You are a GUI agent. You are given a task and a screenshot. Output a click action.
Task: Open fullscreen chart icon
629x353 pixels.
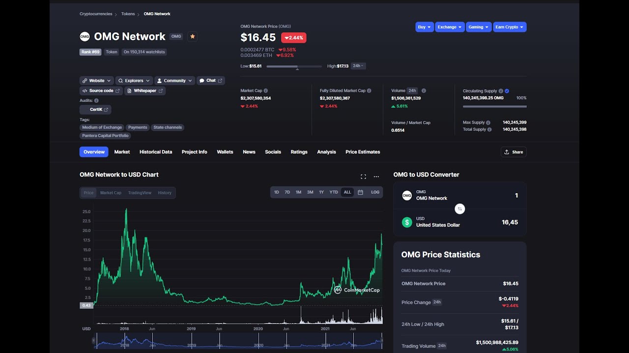[x=363, y=176]
